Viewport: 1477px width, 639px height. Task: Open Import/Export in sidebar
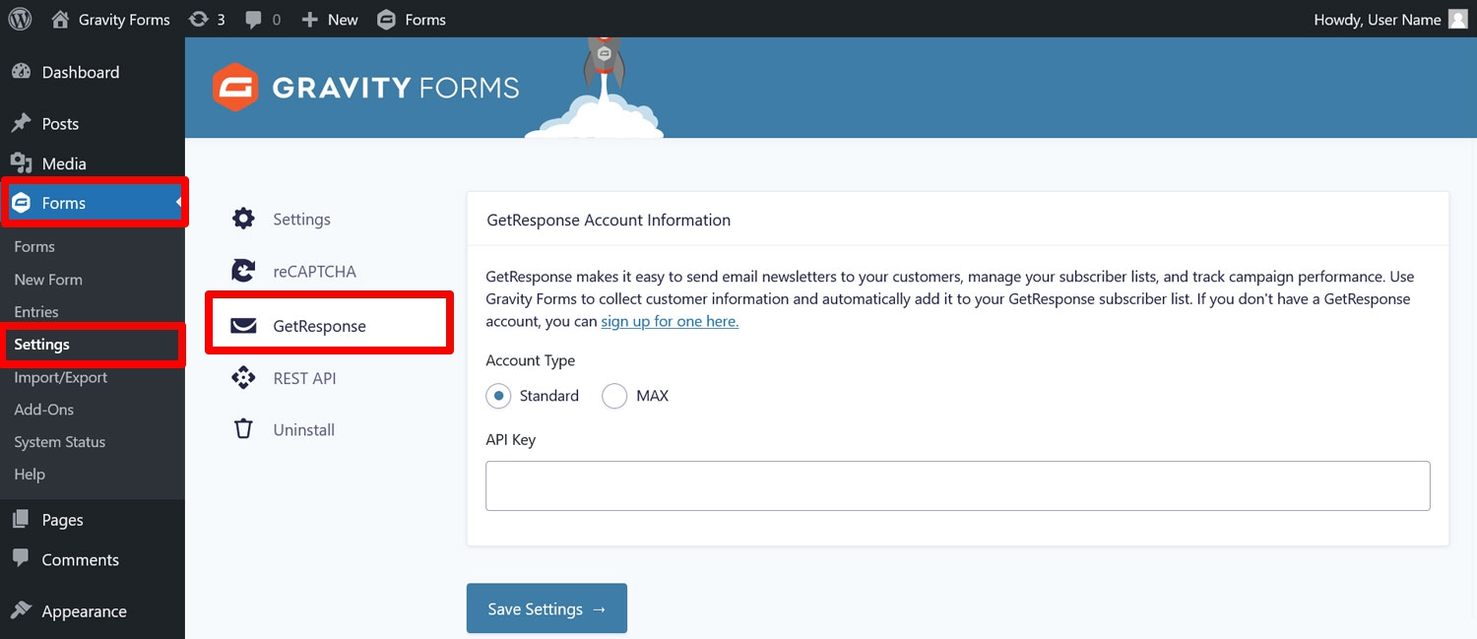[61, 377]
